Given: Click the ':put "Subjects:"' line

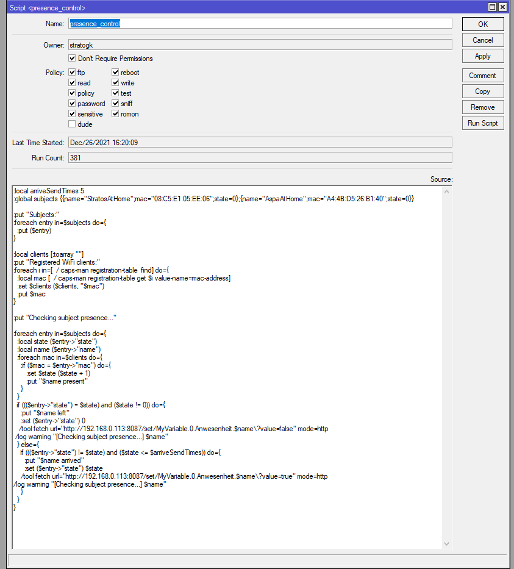Looking at the screenshot, I should tap(36, 215).
